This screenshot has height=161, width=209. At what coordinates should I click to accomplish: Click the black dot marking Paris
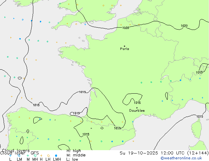(x=125, y=46)
